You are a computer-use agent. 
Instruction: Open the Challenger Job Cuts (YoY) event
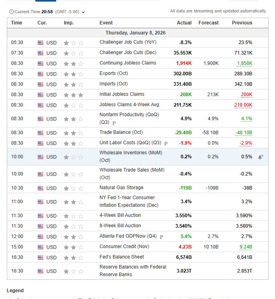(x=128, y=42)
